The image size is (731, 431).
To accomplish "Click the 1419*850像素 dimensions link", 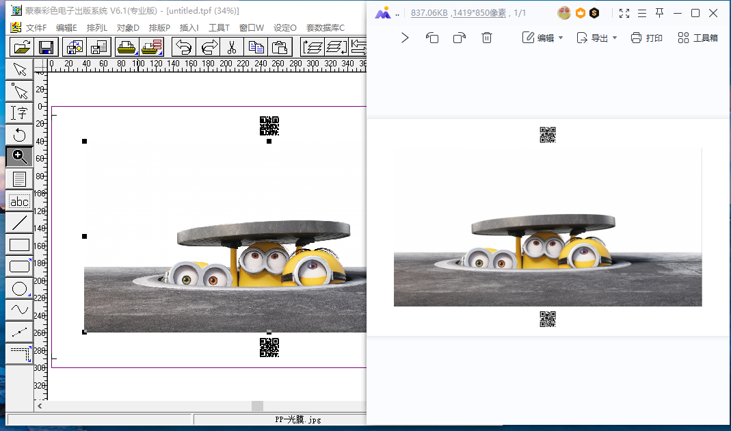I will (479, 13).
